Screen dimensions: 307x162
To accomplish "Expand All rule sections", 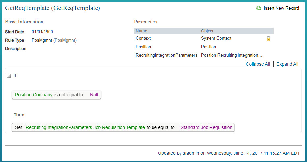I will coord(287,64).
